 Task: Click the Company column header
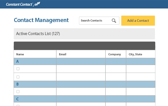tap(114, 54)
